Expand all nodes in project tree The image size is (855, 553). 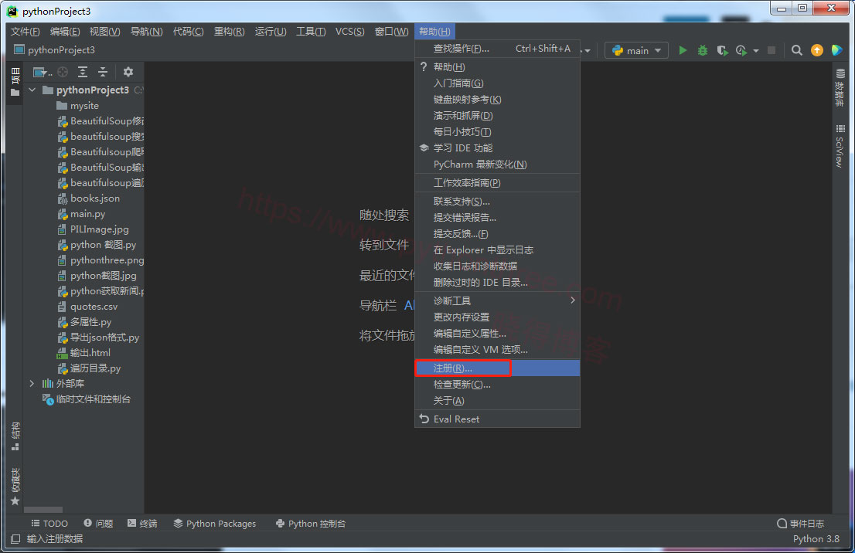point(83,72)
